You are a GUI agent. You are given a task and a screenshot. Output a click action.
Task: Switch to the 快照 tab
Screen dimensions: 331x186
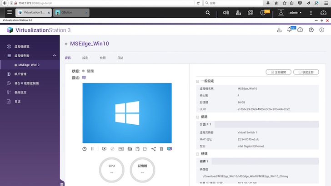(x=103, y=58)
